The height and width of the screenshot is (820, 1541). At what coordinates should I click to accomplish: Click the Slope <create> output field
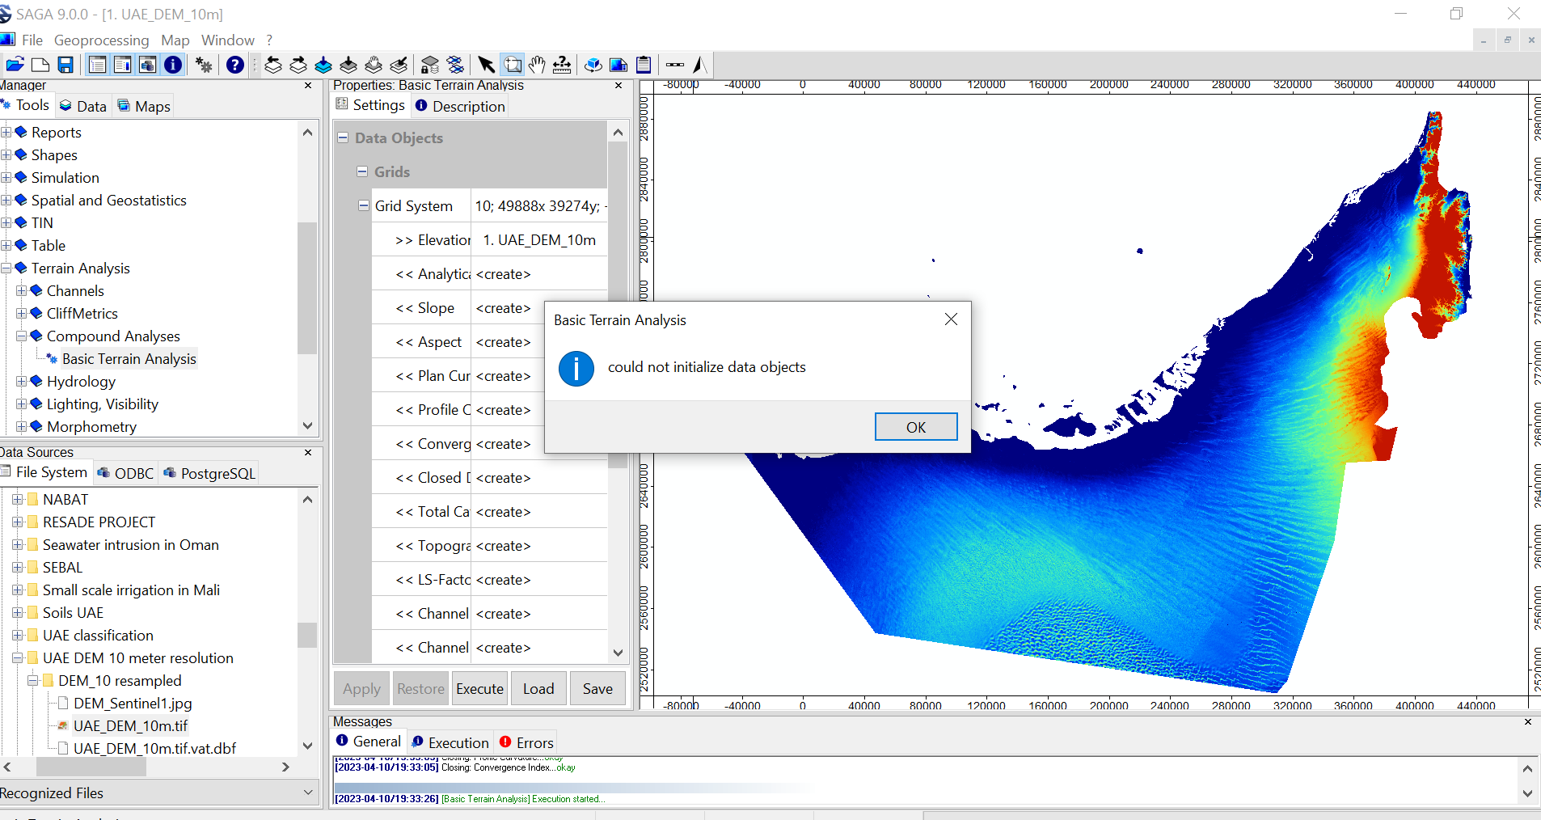click(539, 308)
